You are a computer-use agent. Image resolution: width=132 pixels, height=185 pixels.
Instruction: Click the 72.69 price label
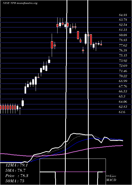point(123,66)
